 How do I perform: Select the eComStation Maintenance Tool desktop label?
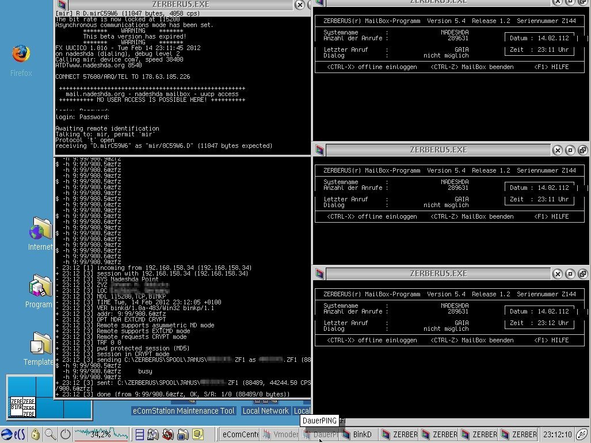[184, 411]
